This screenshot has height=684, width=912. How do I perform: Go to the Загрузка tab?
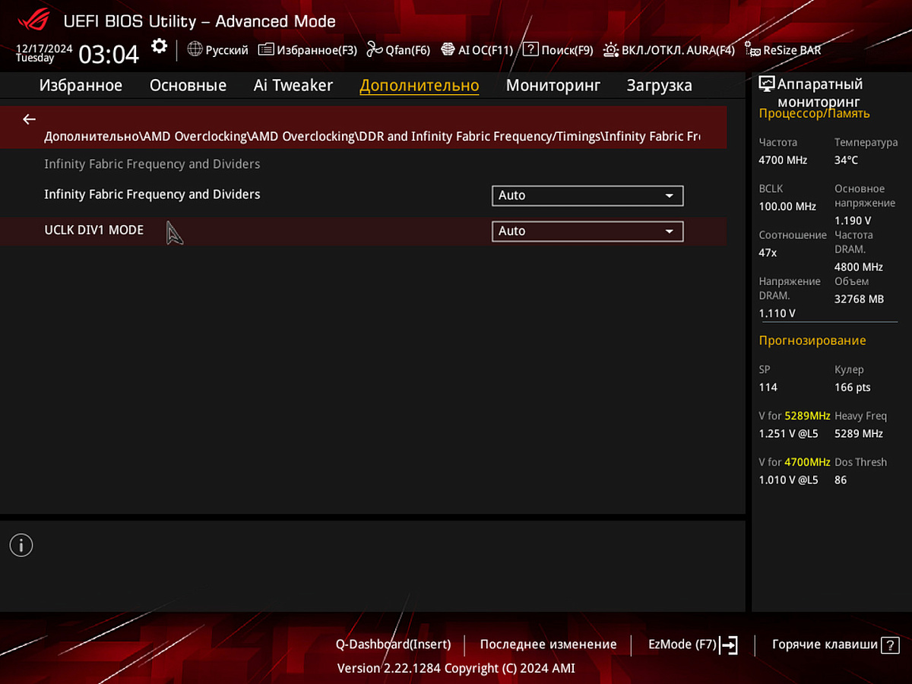[660, 85]
